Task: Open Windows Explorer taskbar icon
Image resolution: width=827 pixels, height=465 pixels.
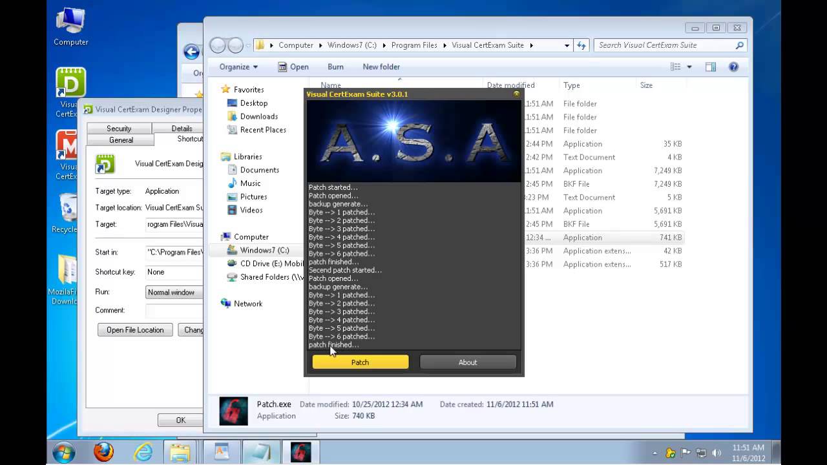Action: pos(180,452)
